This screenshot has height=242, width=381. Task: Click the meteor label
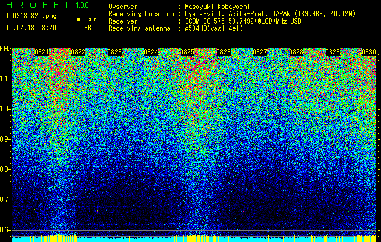pyautogui.click(x=86, y=19)
